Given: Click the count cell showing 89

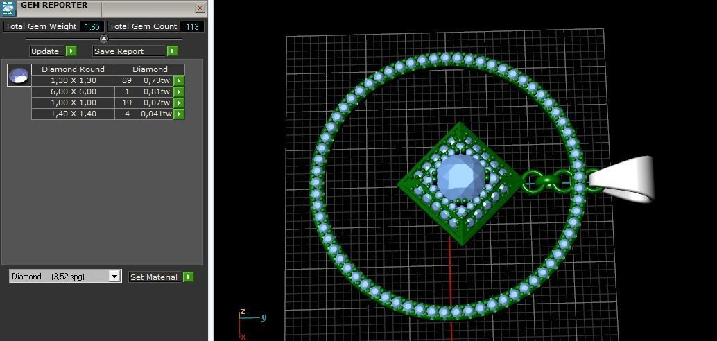Looking at the screenshot, I should tap(127, 81).
